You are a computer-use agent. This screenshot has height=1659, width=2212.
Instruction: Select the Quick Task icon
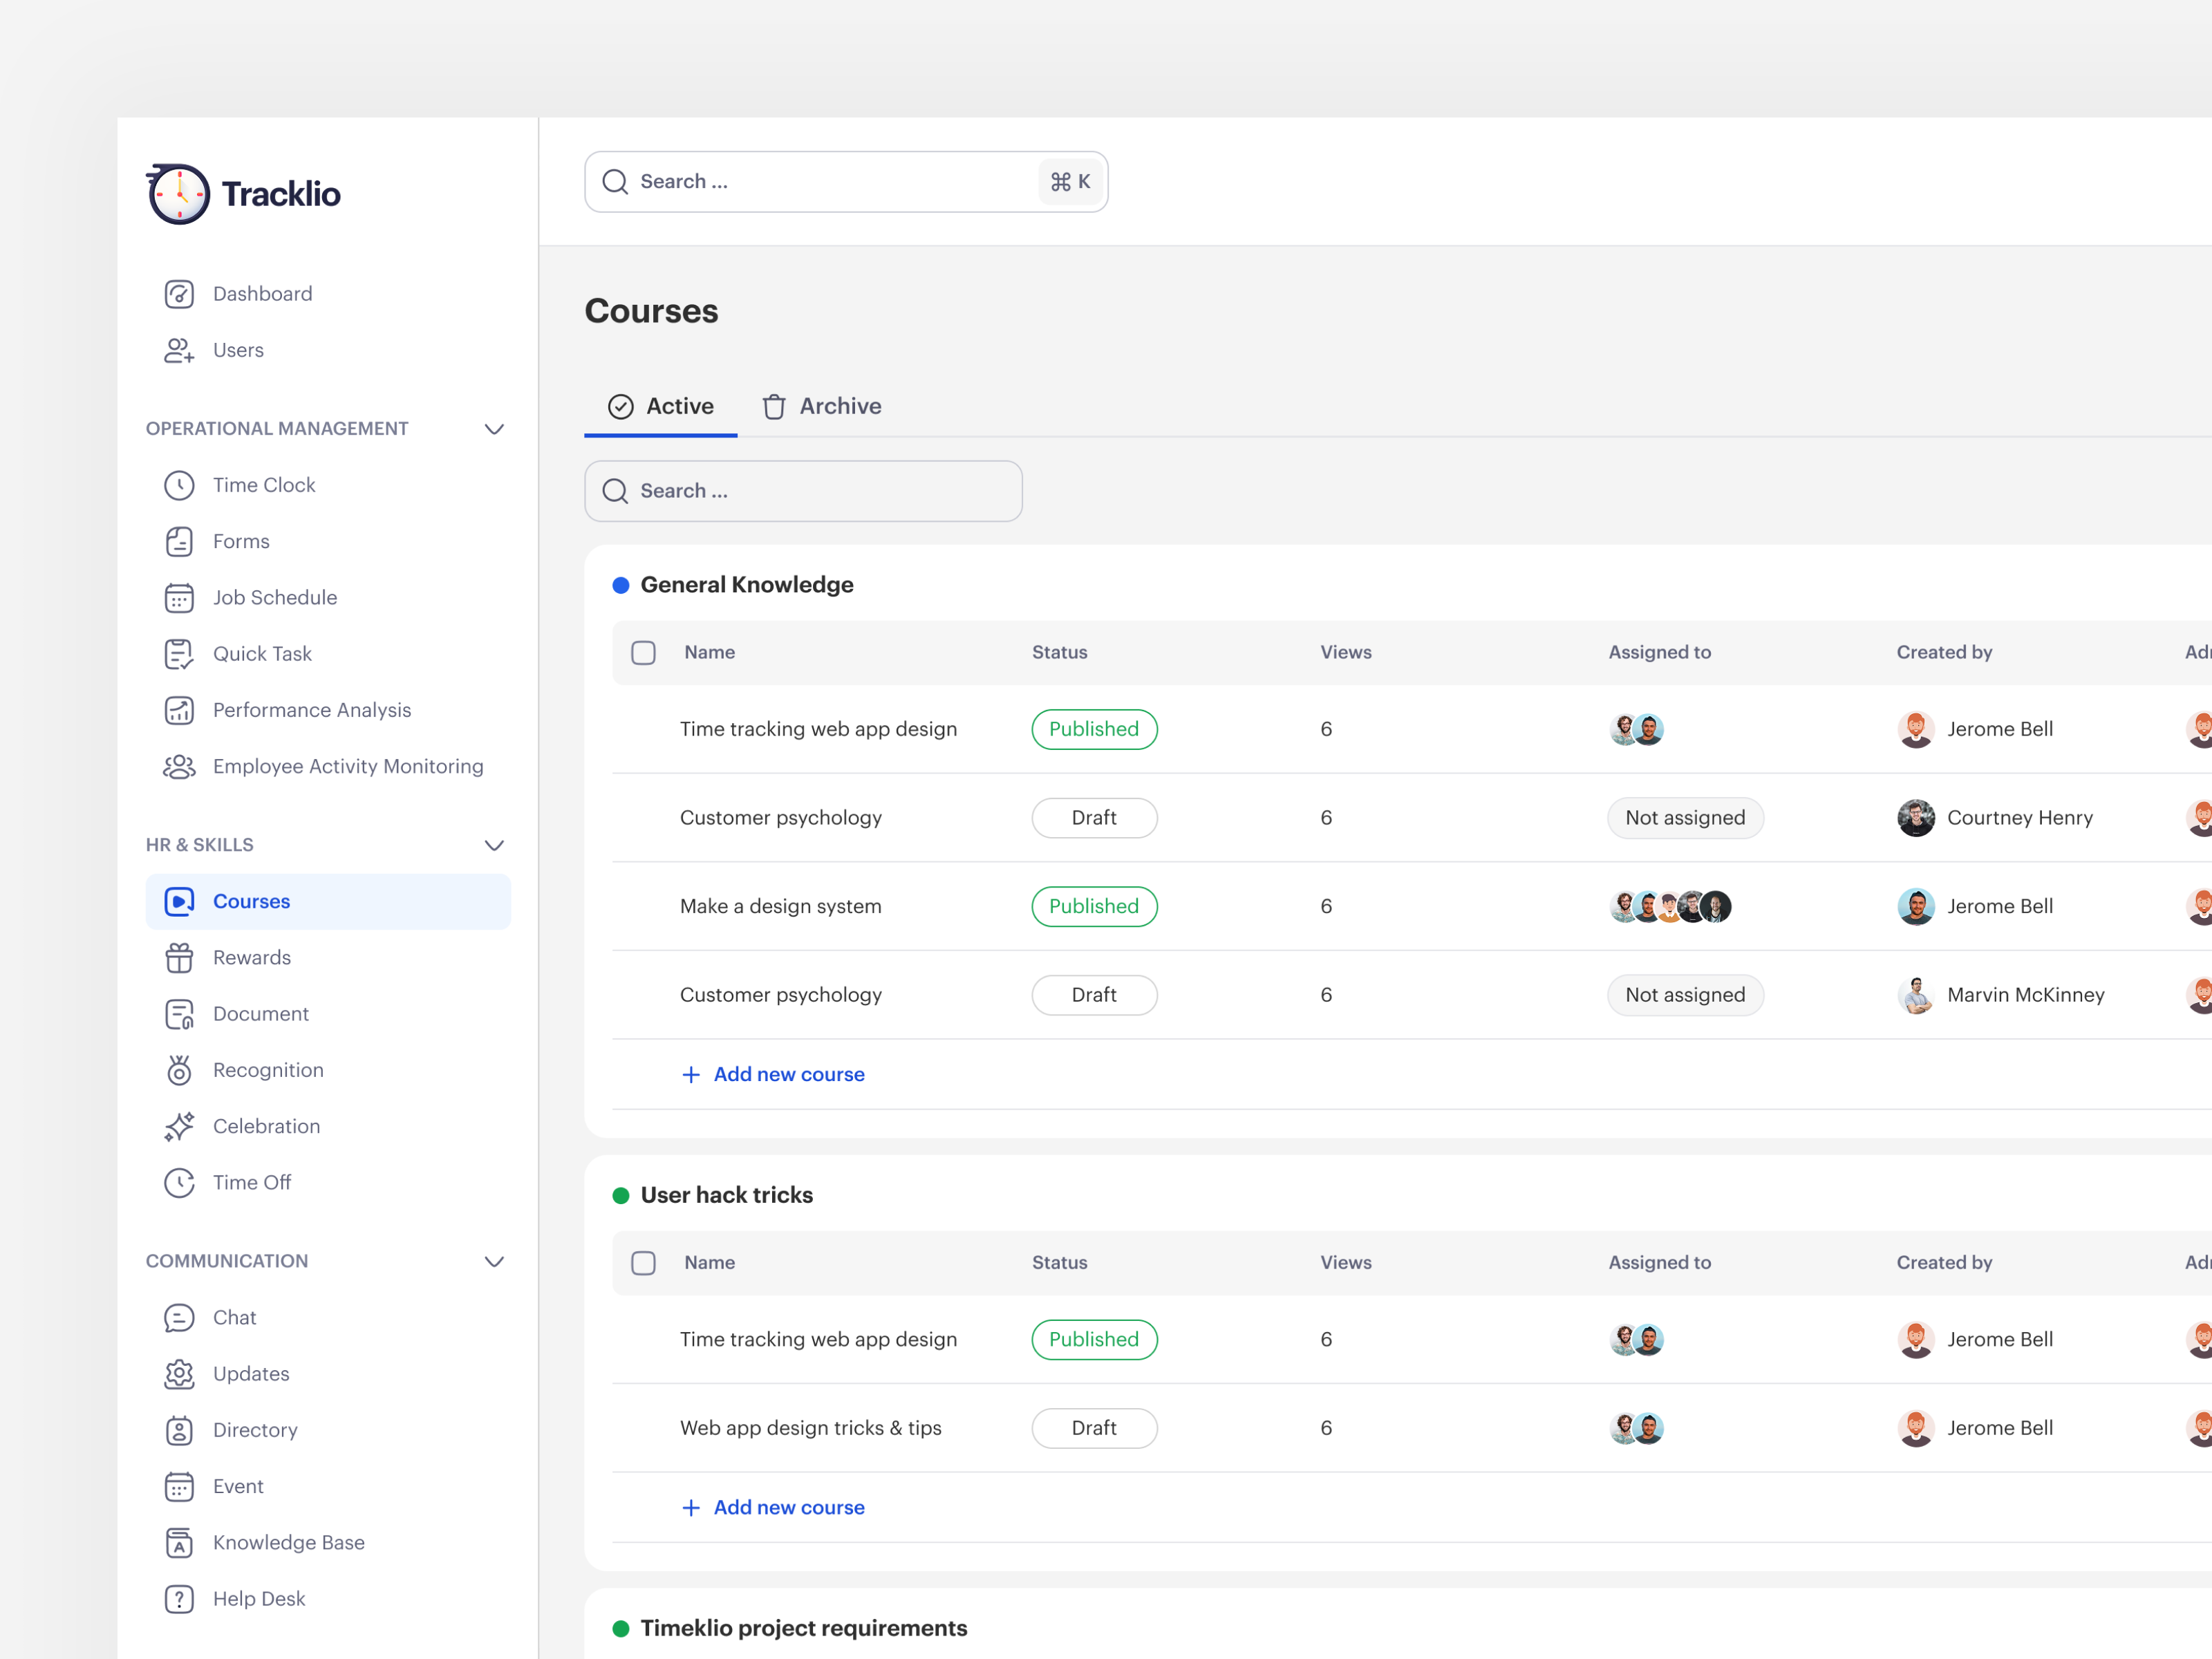[x=179, y=654]
